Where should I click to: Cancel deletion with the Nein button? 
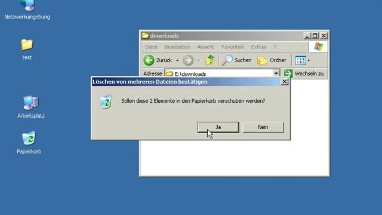(263, 127)
